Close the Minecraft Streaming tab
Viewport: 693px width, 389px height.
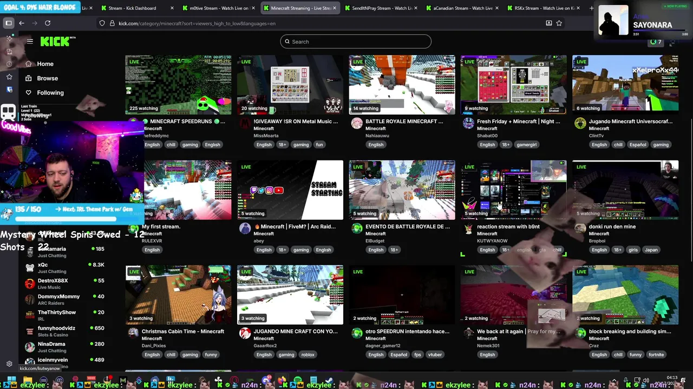[335, 8]
